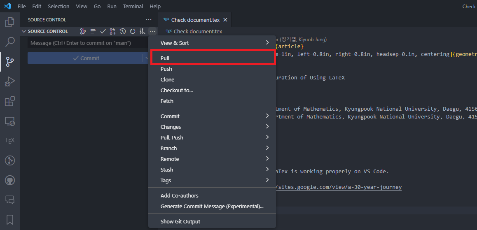Viewport: 477px width, 230px height.
Task: Open the Go menu
Action: pos(97,7)
